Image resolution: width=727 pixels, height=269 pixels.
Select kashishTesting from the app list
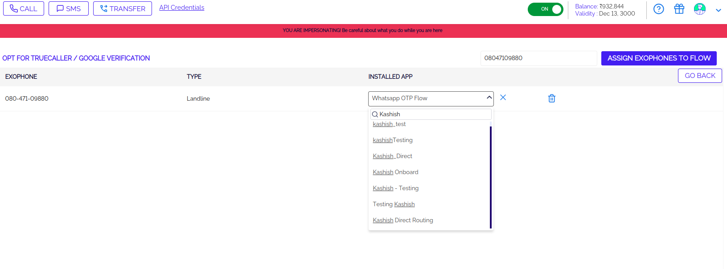click(x=393, y=140)
